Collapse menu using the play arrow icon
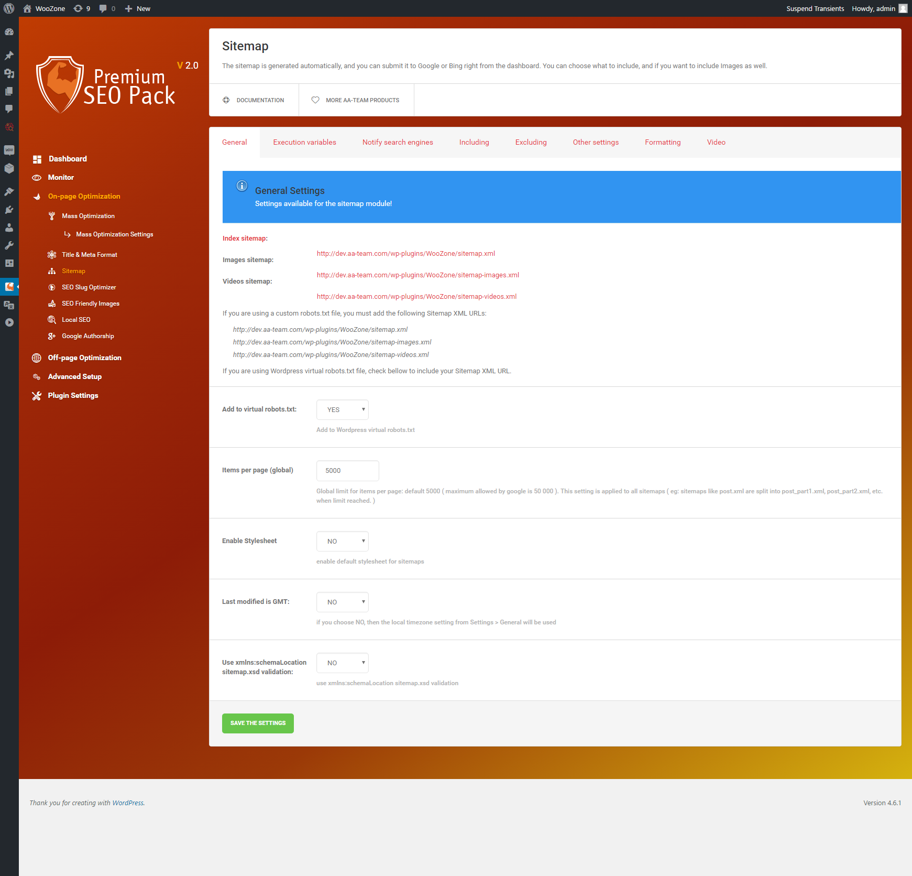This screenshot has width=912, height=876. coord(9,322)
